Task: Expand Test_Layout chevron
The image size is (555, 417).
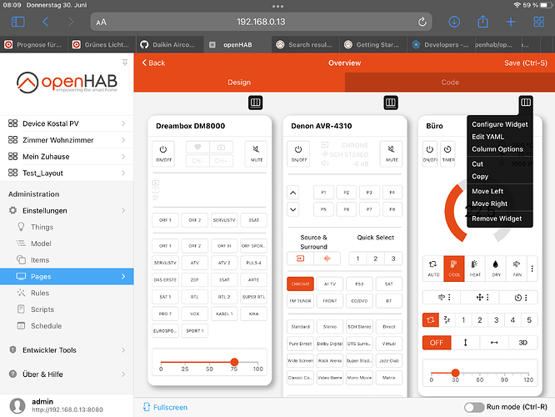Action: coord(123,173)
